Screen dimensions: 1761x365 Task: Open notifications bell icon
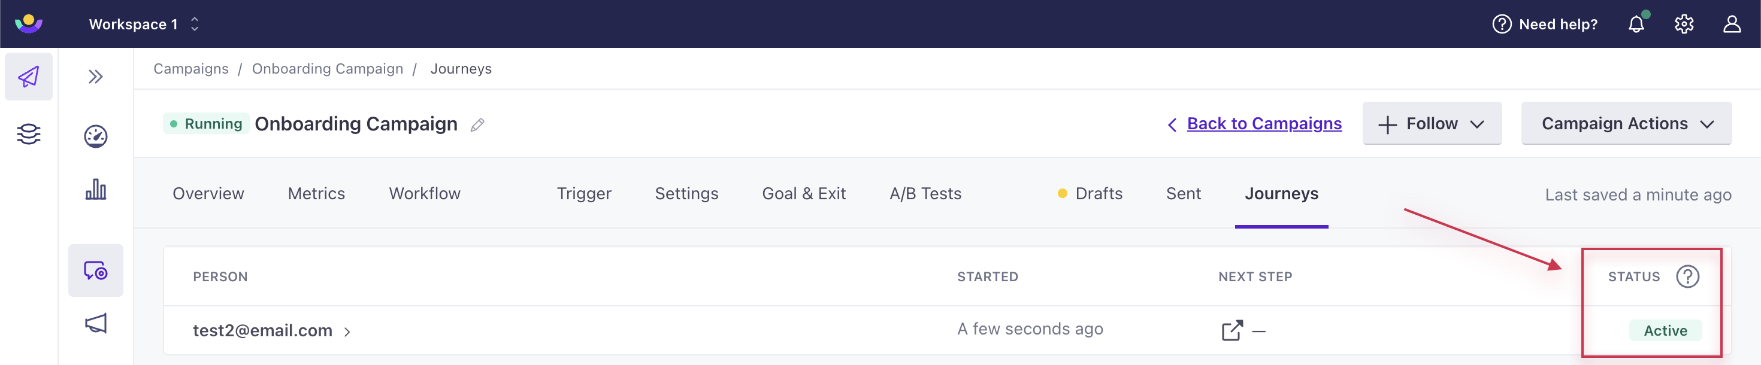point(1636,25)
